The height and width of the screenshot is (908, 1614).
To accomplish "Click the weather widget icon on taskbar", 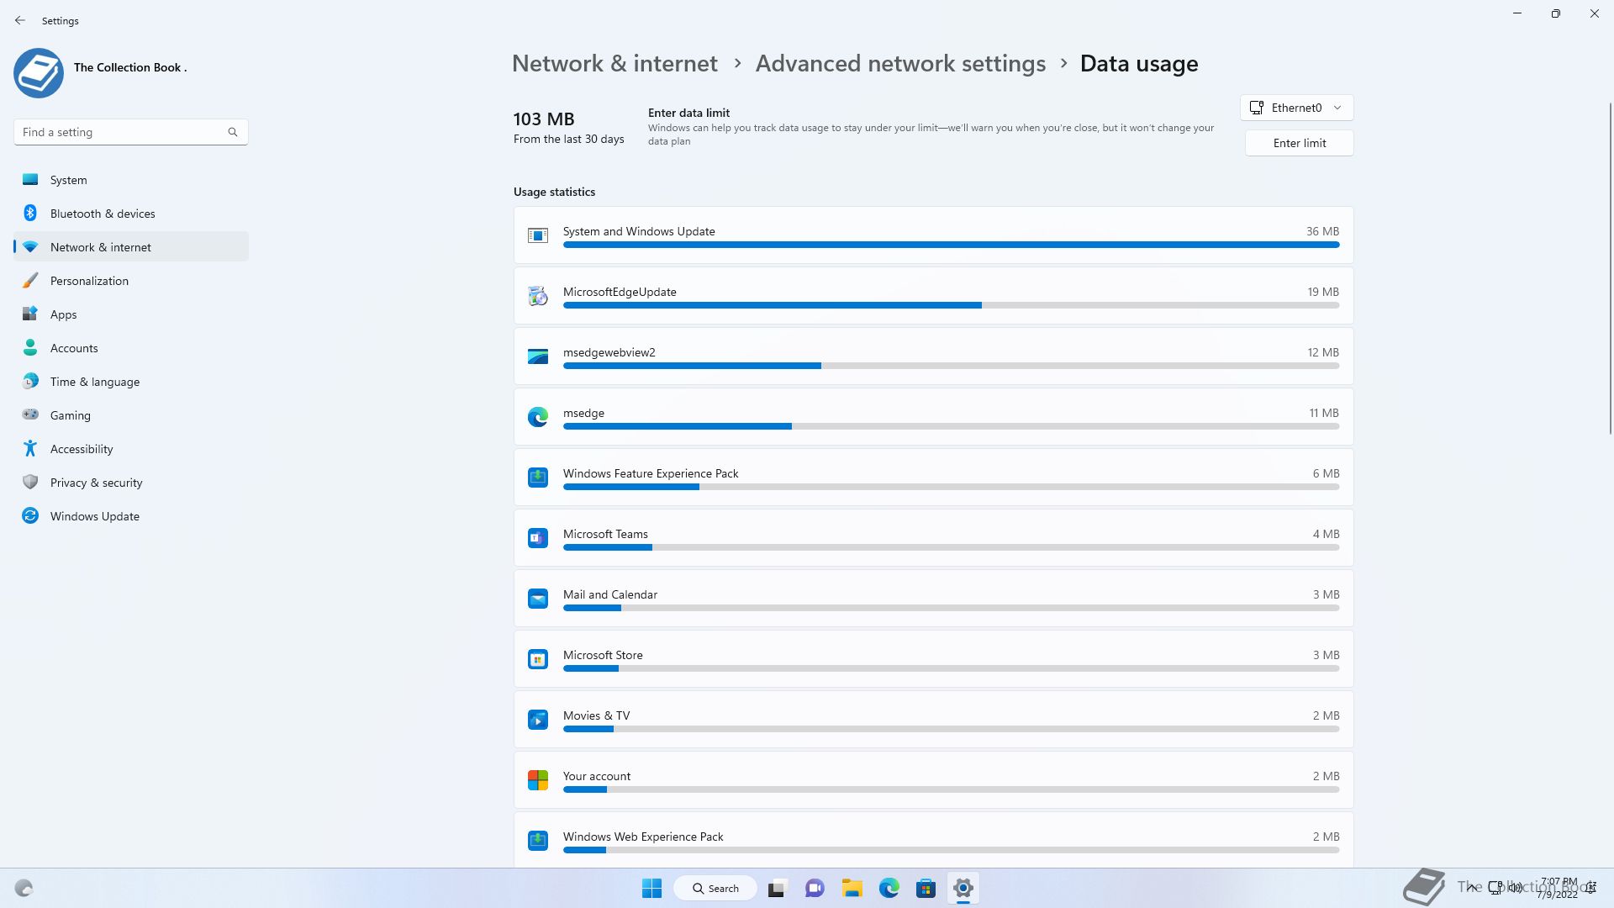I will coord(24,888).
